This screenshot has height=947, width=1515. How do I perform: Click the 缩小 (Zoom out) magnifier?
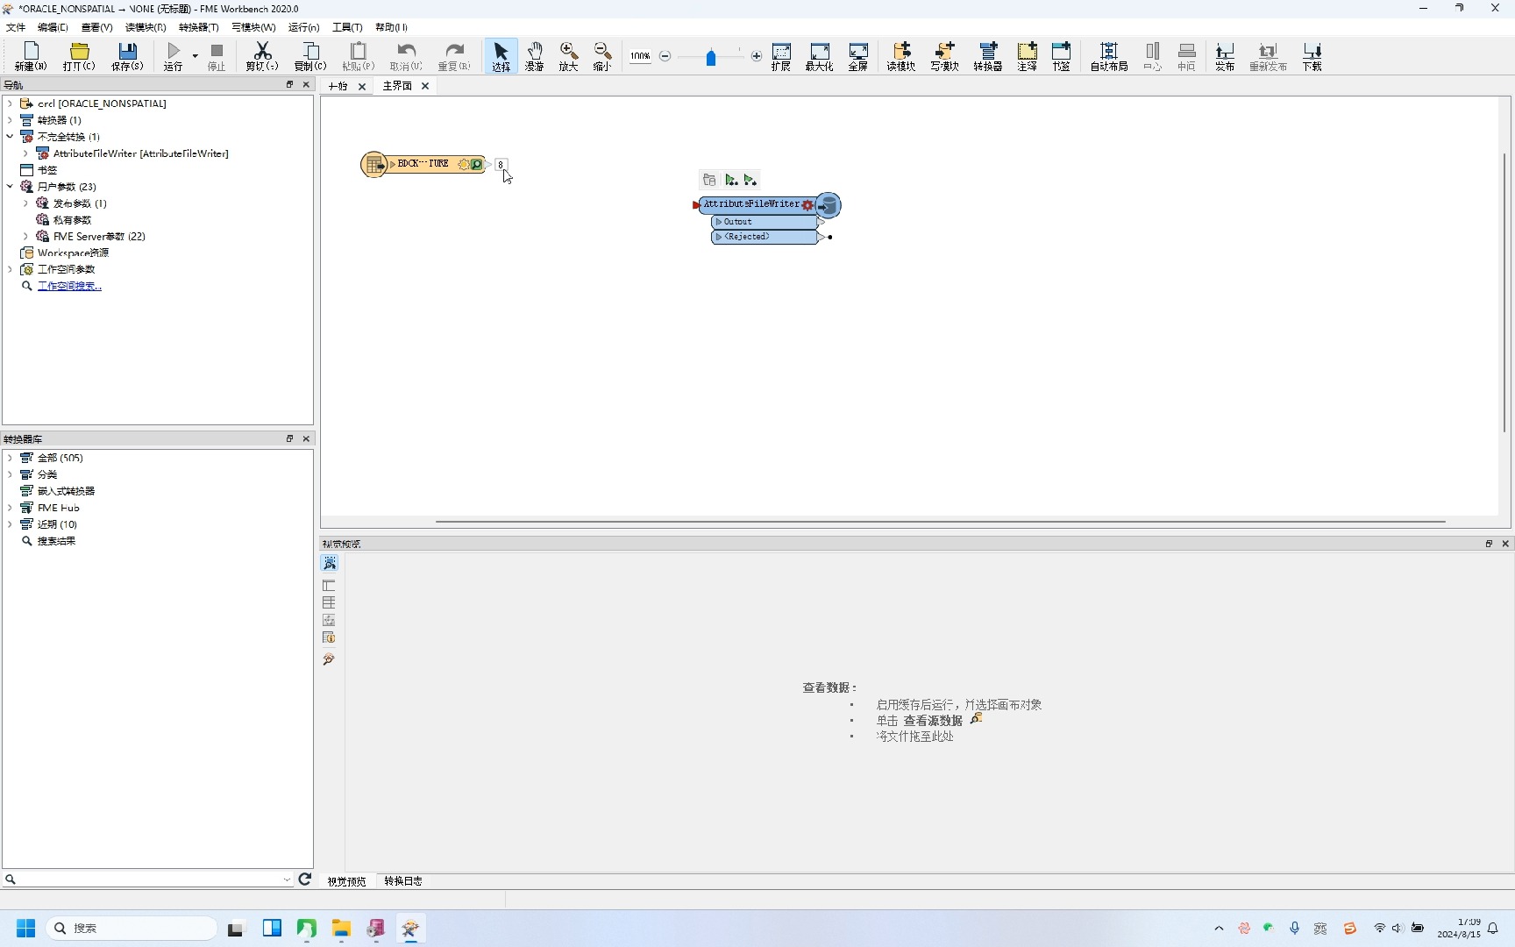coord(602,56)
